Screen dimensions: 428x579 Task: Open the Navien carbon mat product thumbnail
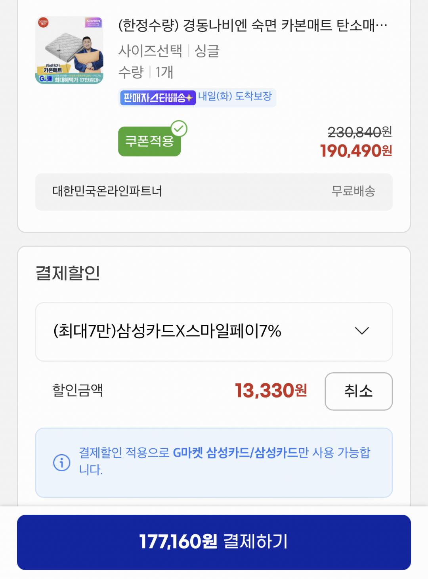pos(69,50)
